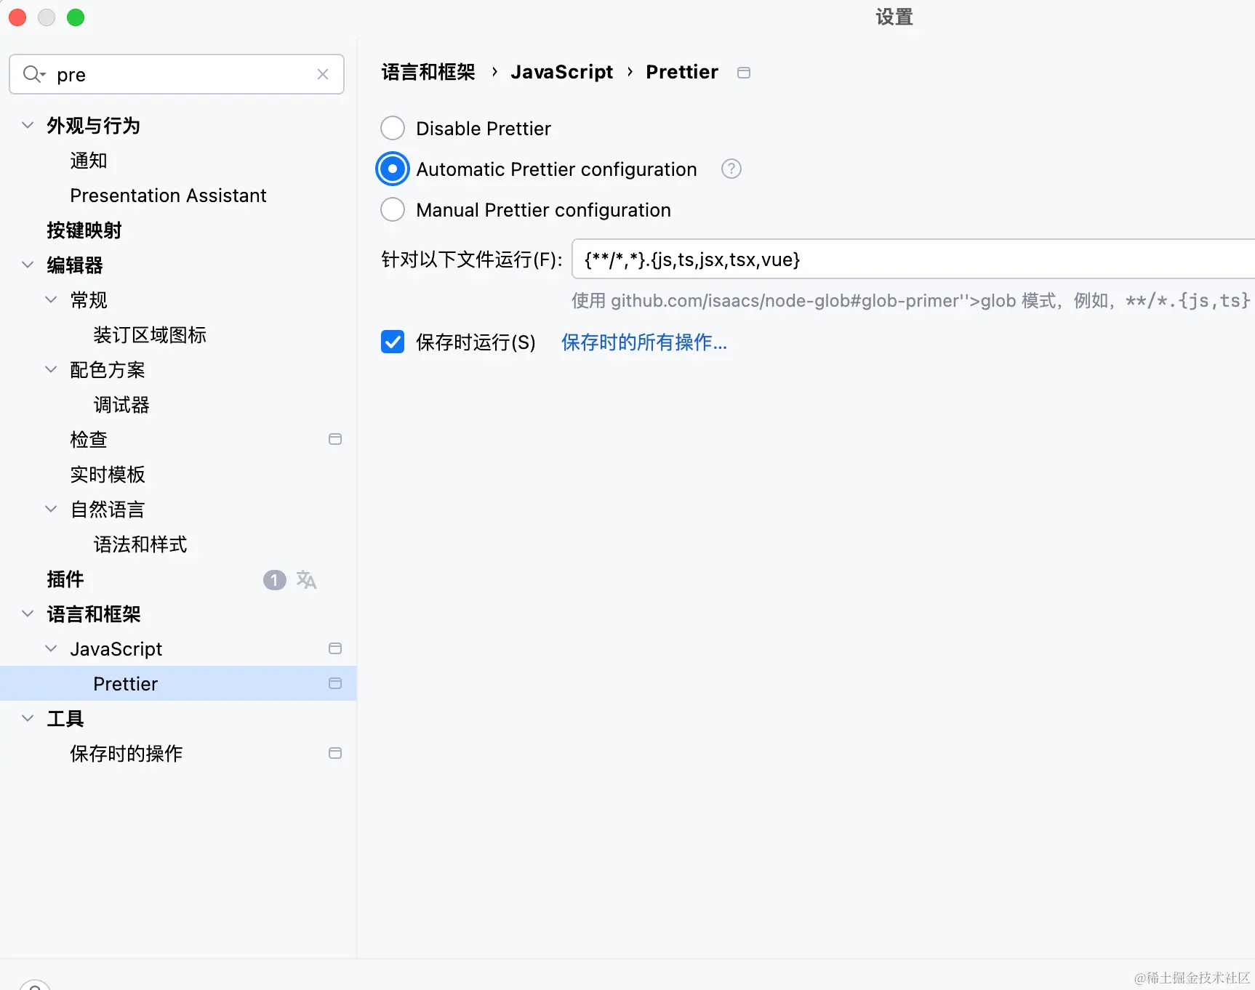Screen dimensions: 1255x990
Task: Open the 检查 settings page
Action: pos(89,440)
